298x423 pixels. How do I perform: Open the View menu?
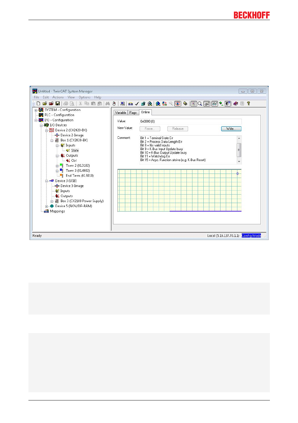pos(71,97)
